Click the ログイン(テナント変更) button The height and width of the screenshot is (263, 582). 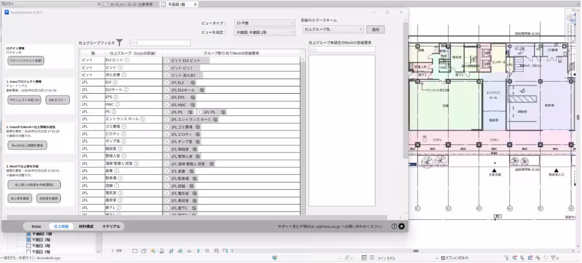pos(26,61)
